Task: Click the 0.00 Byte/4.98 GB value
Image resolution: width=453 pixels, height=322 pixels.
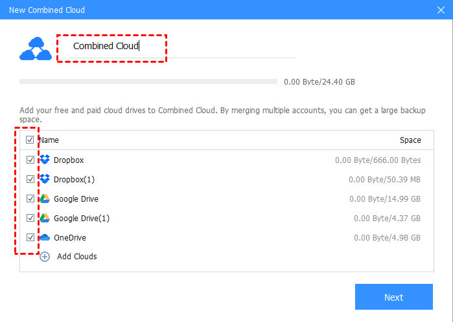Action: (x=387, y=238)
